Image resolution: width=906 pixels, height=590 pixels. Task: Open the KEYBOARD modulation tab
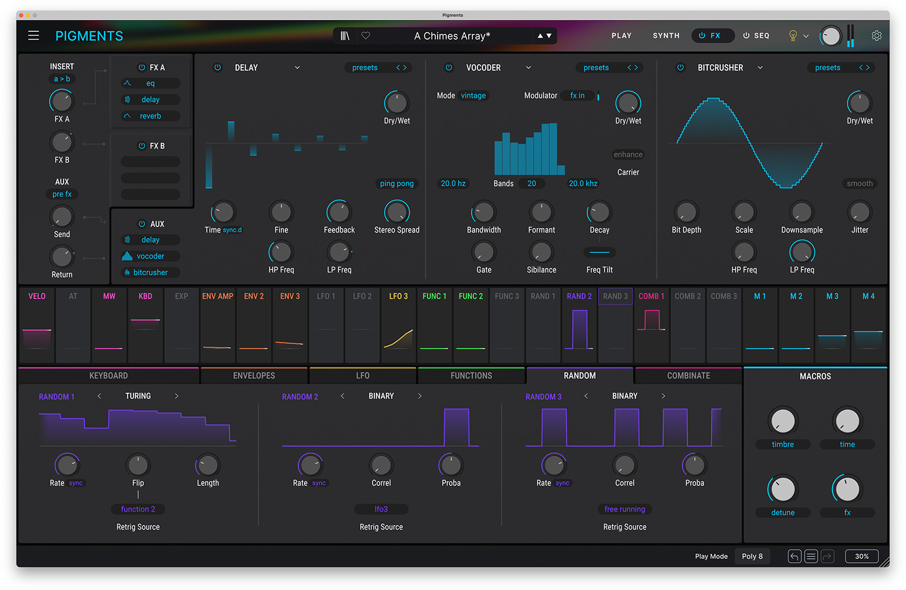tap(108, 375)
